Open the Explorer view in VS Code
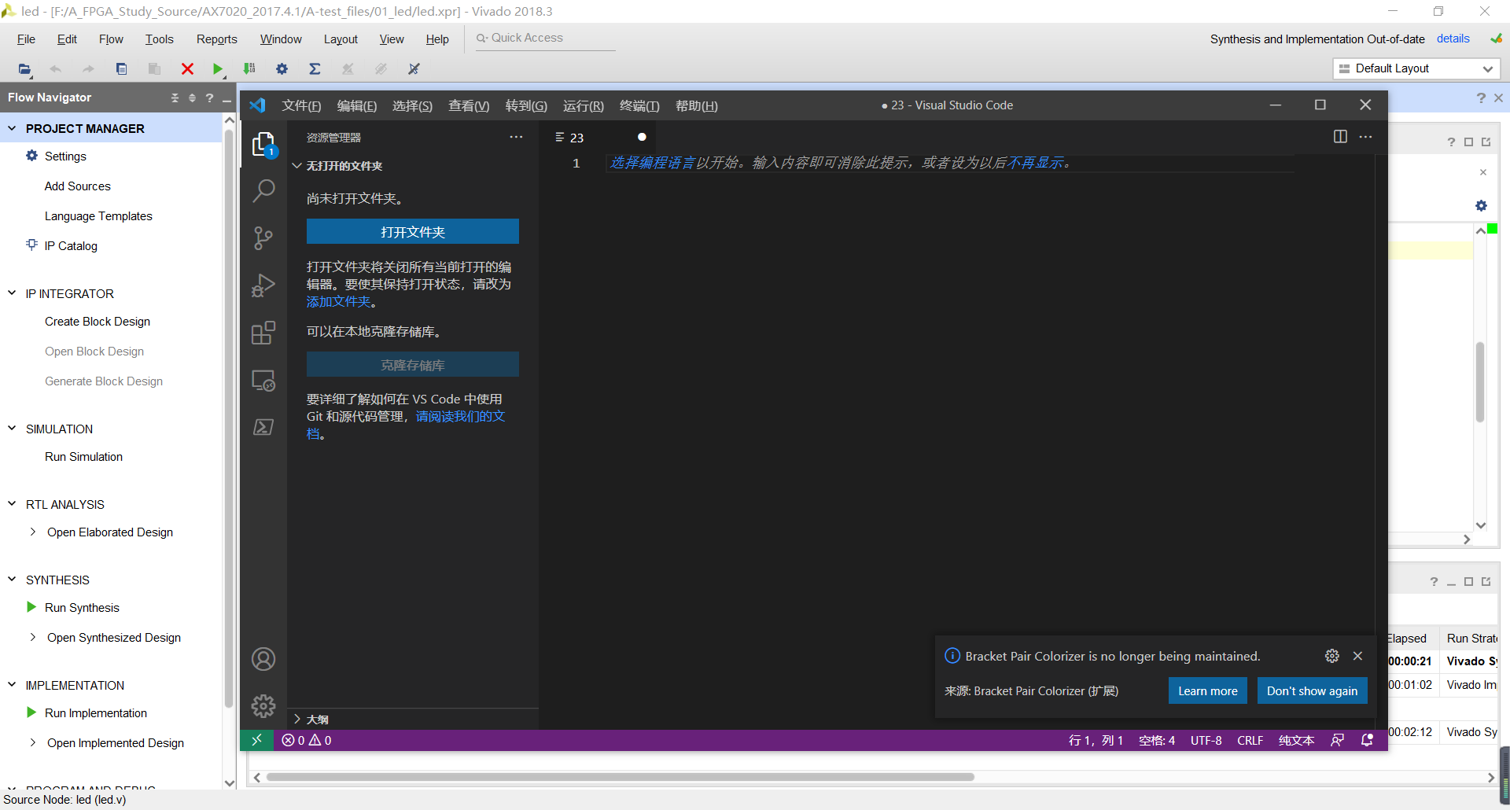The image size is (1510, 810). [263, 144]
